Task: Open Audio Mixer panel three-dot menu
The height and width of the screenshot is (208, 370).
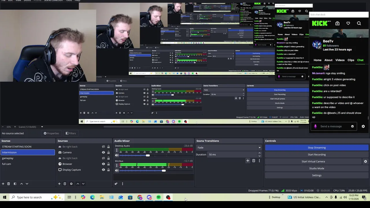Action: (122, 184)
